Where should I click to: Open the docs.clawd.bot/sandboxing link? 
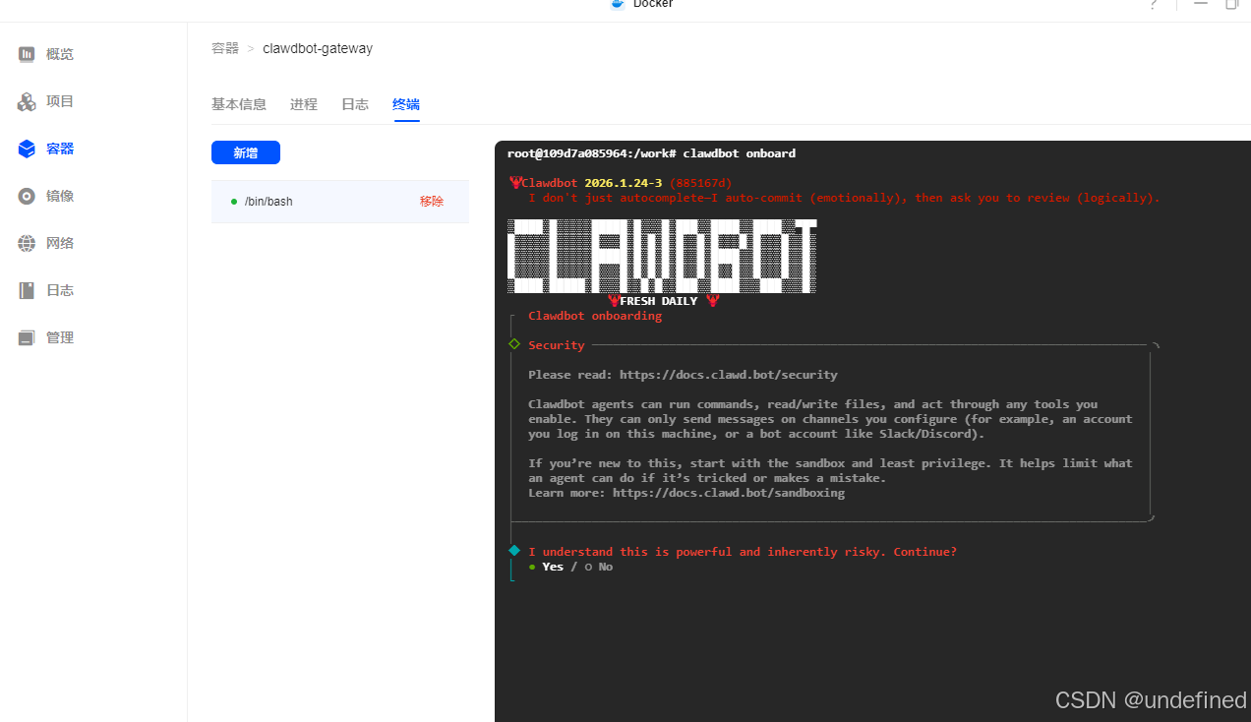729,493
